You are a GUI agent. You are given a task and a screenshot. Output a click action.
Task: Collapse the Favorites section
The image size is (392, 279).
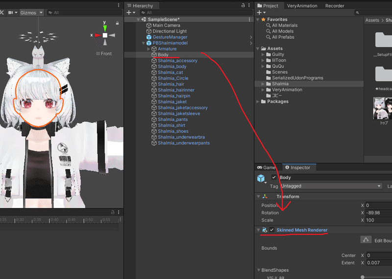point(258,20)
